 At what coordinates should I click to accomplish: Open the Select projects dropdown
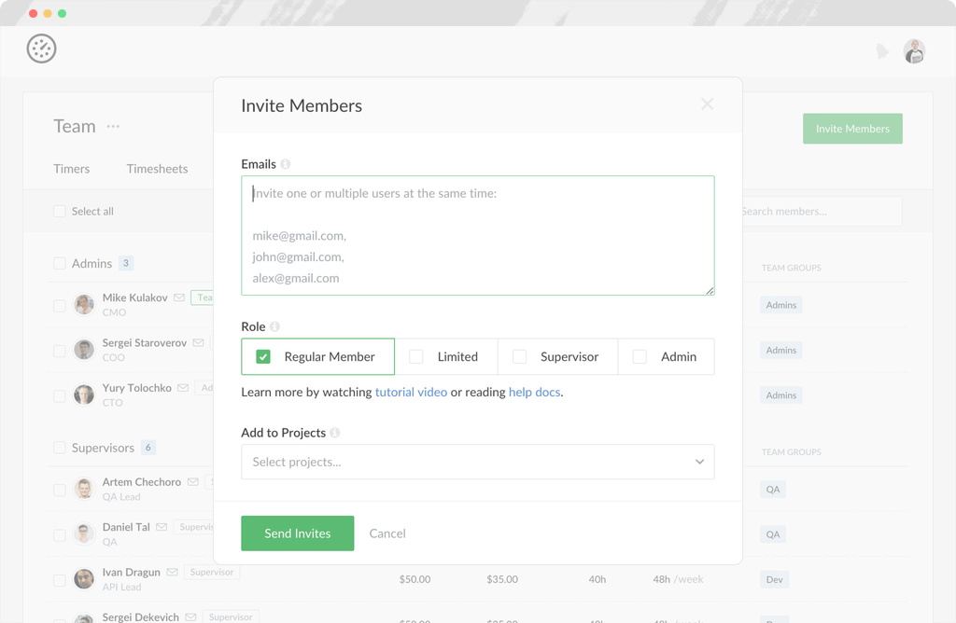coord(477,462)
